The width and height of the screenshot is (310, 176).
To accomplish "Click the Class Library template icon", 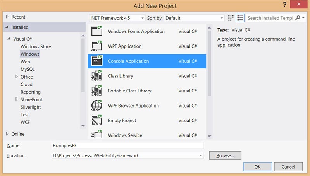I will pos(96,76).
